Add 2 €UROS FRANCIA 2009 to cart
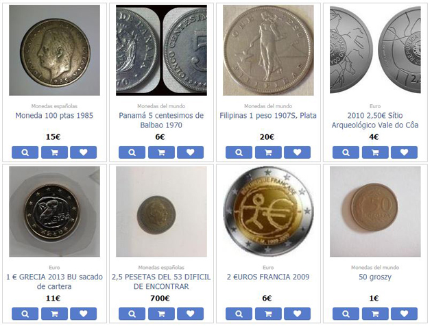The width and height of the screenshot is (432, 326). 268,314
